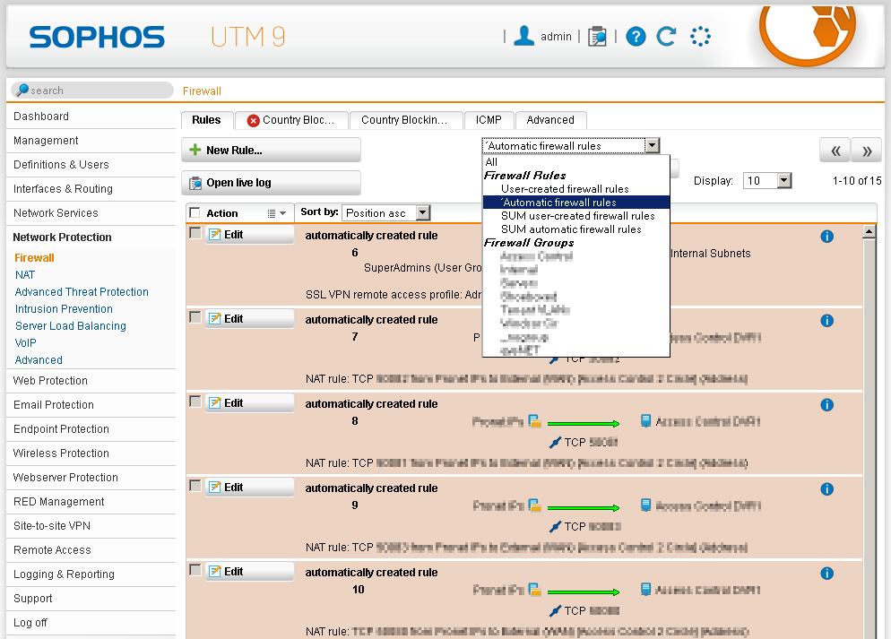Open Dashboard in the sidebar
The width and height of the screenshot is (891, 639).
(91, 117)
